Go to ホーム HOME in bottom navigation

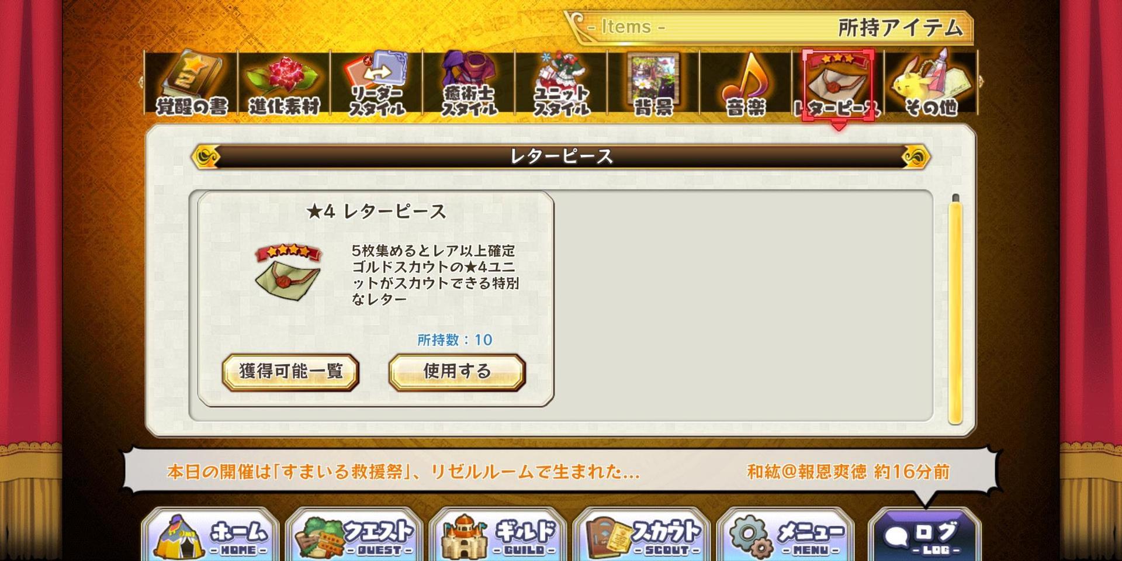point(210,535)
